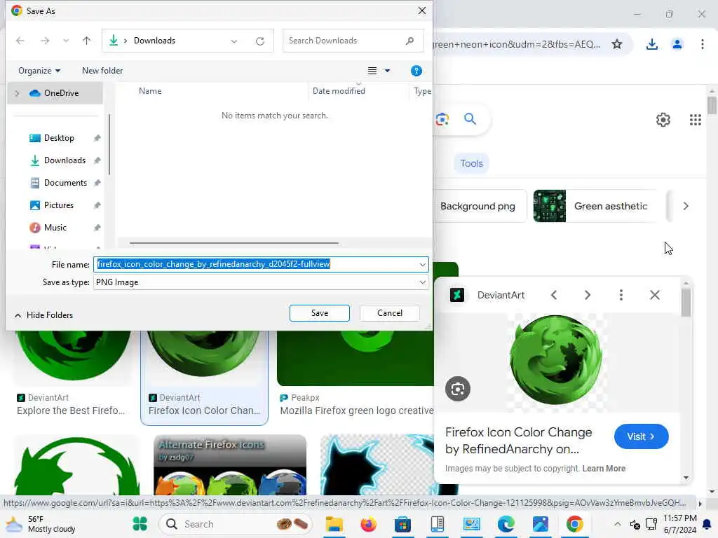Close the DeviantArt image preview panel
The height and width of the screenshot is (538, 718).
coord(655,295)
